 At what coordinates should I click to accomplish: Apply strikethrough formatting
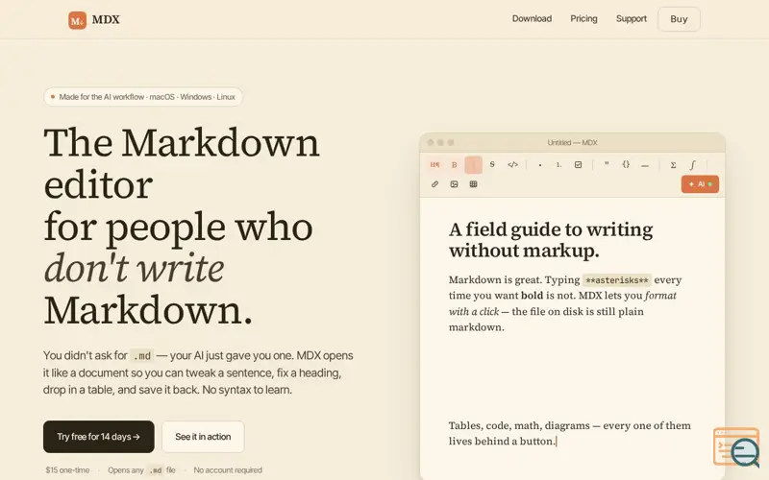click(492, 164)
